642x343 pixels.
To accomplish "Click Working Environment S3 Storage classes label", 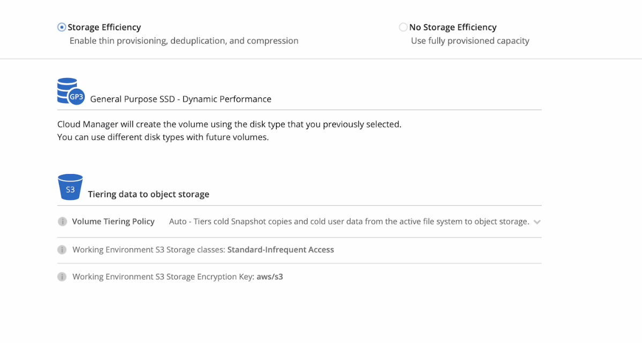I will [148, 250].
